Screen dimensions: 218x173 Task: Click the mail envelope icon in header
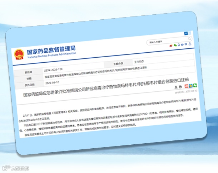(182, 44)
